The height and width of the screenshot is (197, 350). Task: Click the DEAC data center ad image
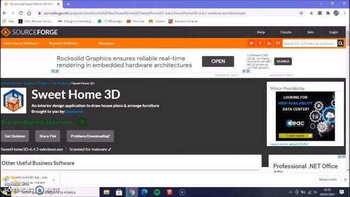[305, 116]
